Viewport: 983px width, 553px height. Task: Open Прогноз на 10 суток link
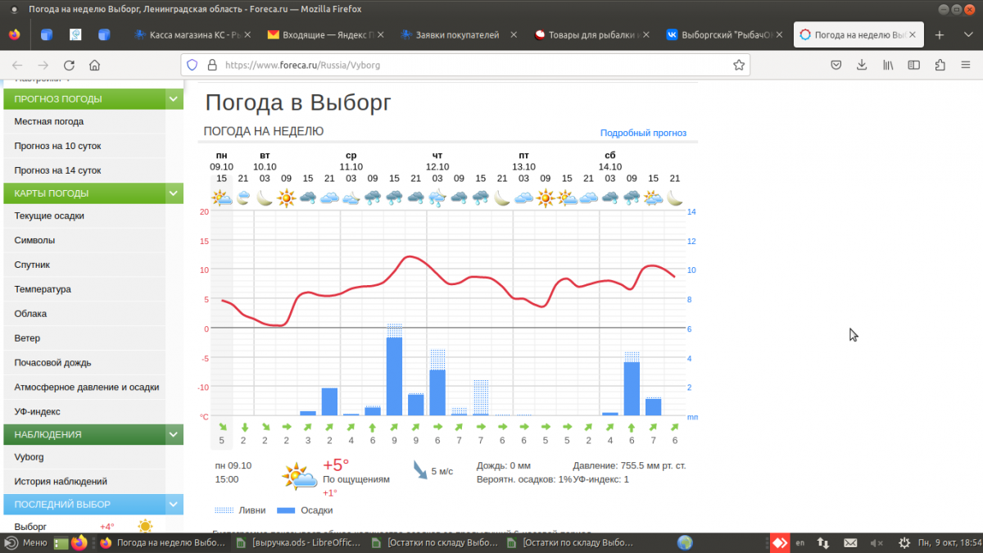tap(57, 146)
